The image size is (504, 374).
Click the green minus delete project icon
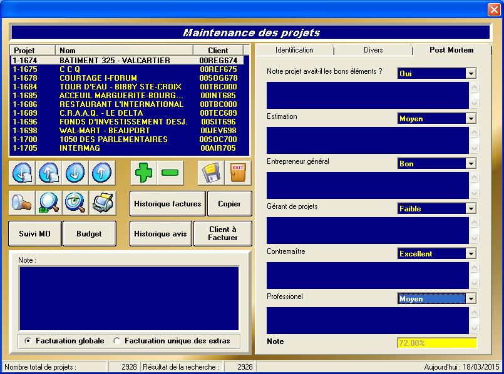(x=170, y=173)
